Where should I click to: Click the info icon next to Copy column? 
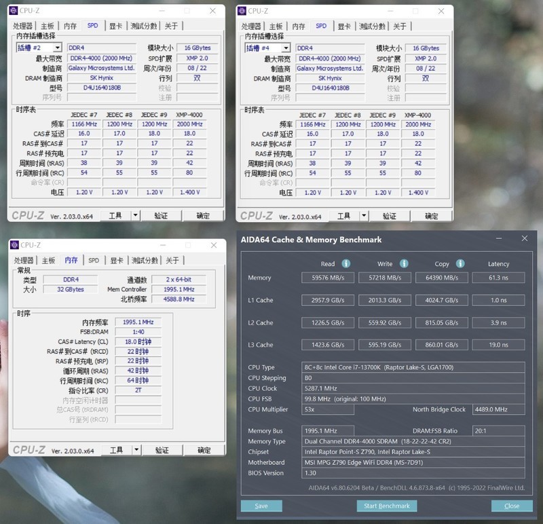[x=459, y=263]
